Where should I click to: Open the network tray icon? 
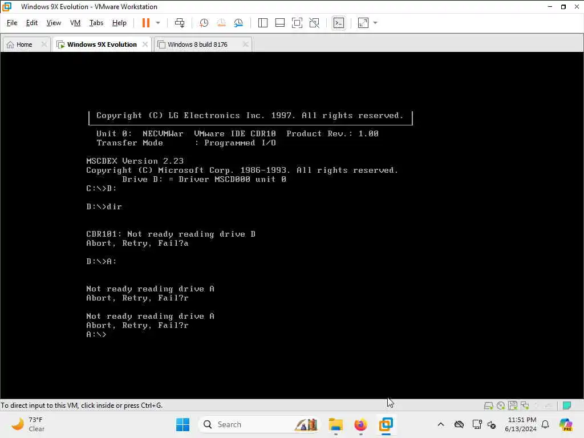[x=477, y=424]
